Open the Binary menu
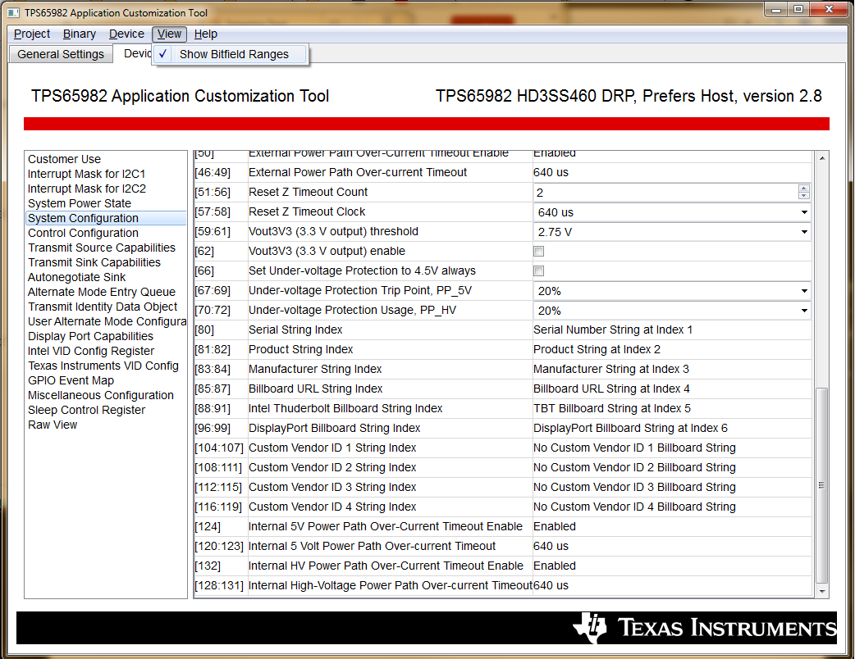 click(79, 34)
